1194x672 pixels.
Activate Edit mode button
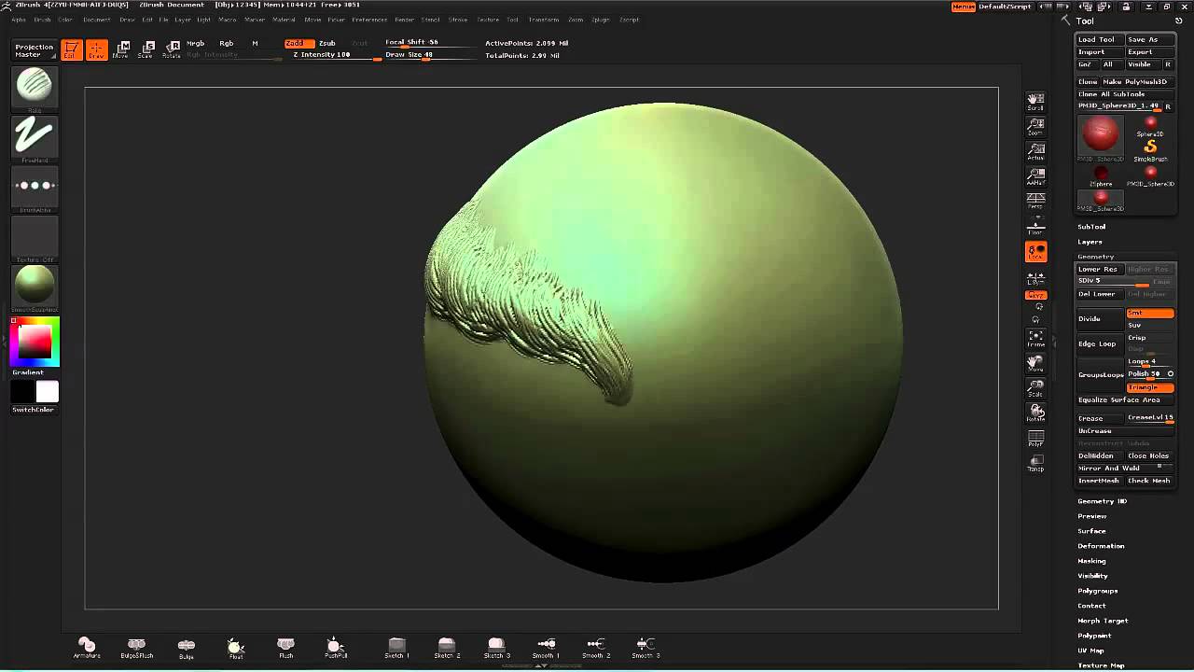point(71,50)
